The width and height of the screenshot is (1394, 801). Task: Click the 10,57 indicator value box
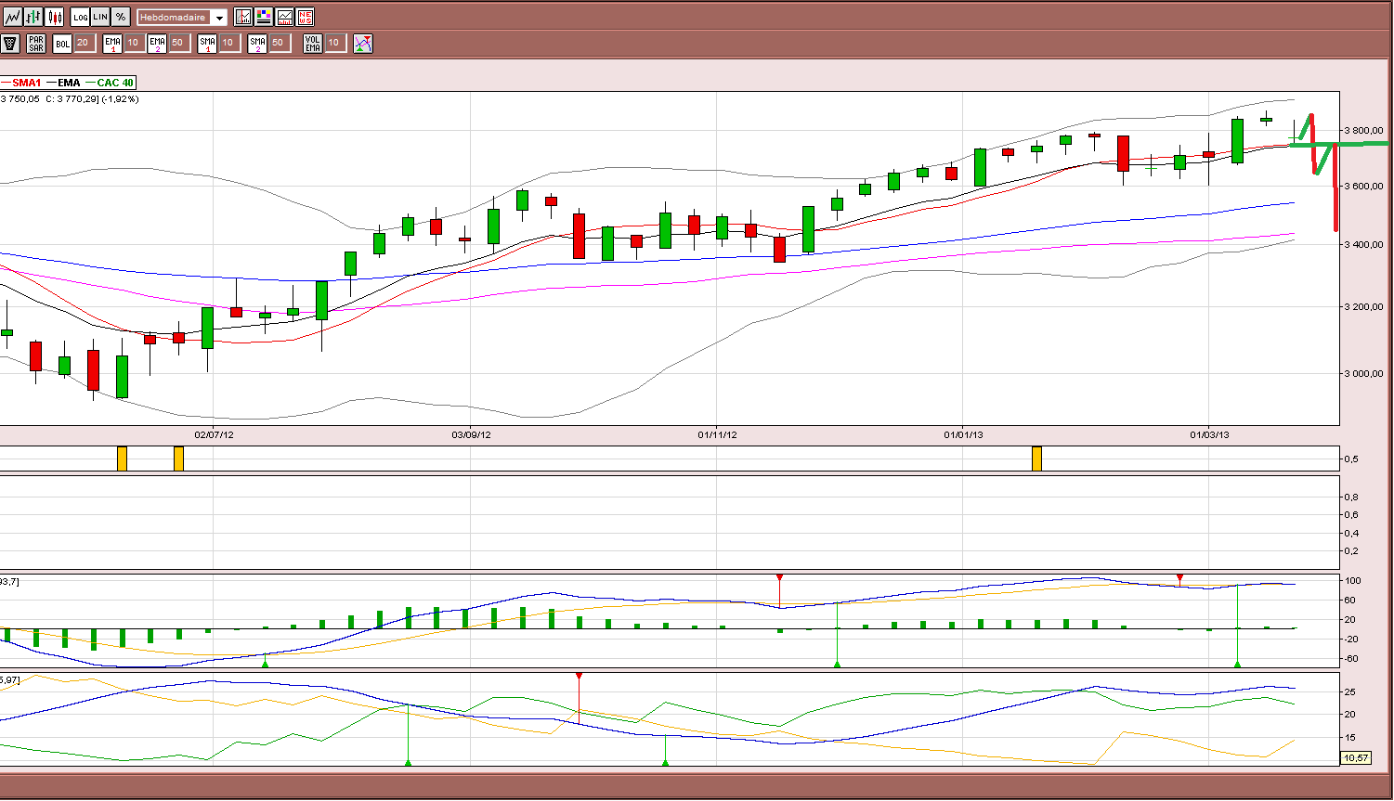click(x=1356, y=758)
